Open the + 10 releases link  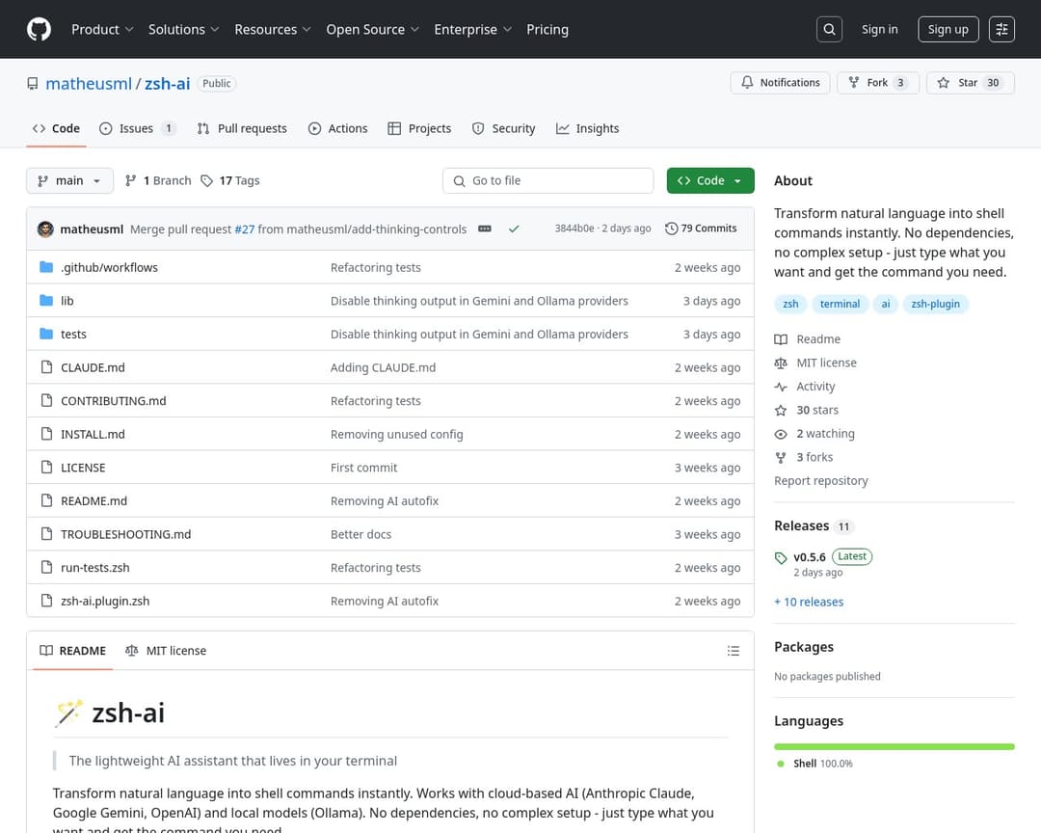[x=809, y=602]
